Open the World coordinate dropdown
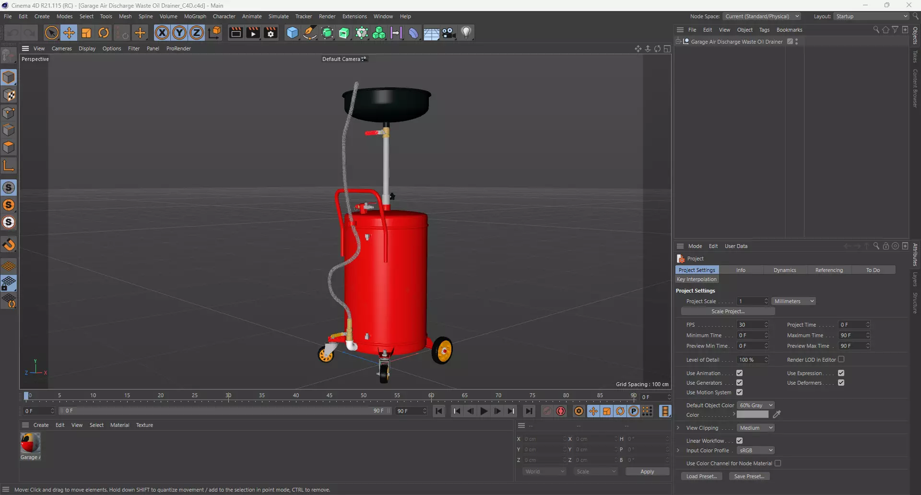The image size is (921, 495). pyautogui.click(x=544, y=471)
